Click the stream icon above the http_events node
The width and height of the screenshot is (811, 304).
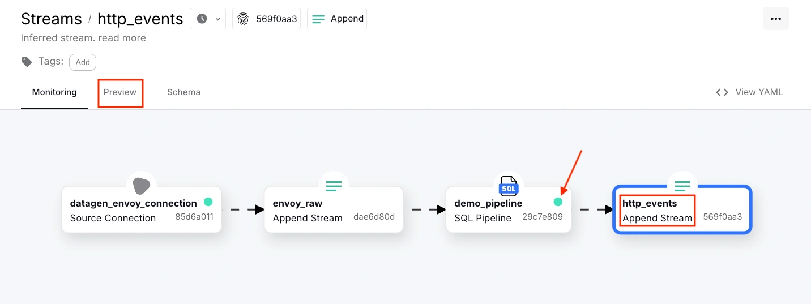coord(682,185)
